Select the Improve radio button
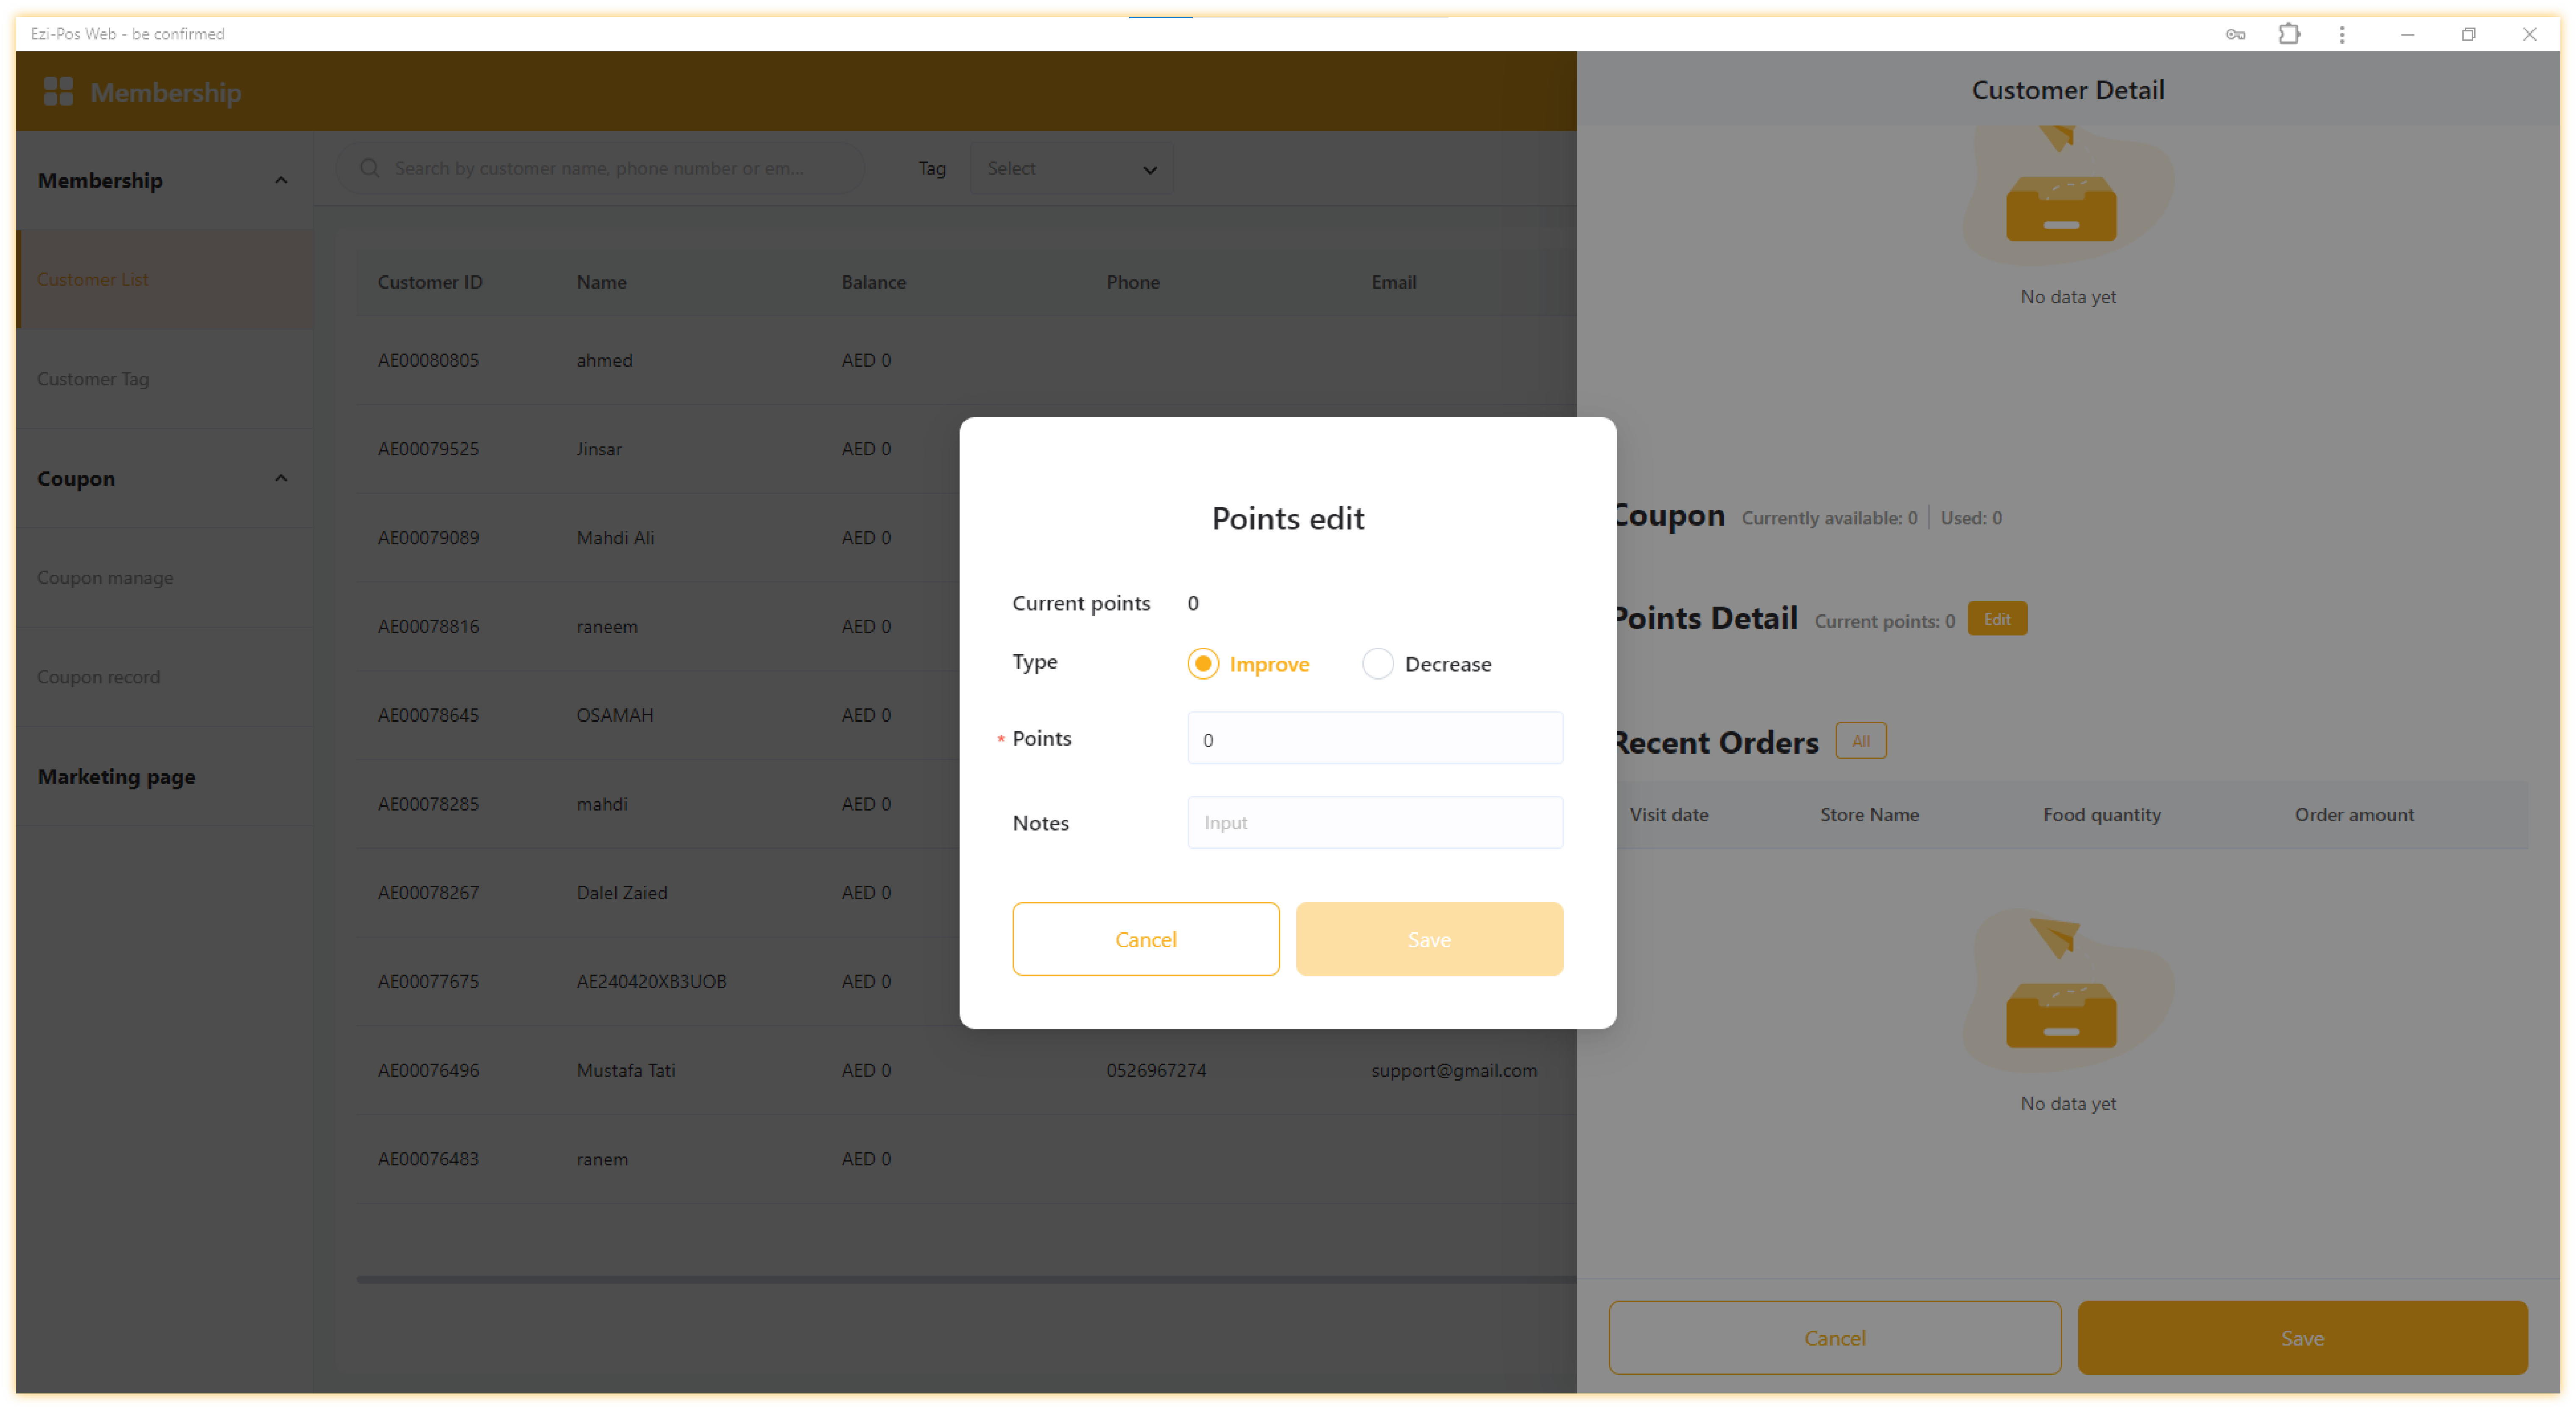 tap(1203, 664)
